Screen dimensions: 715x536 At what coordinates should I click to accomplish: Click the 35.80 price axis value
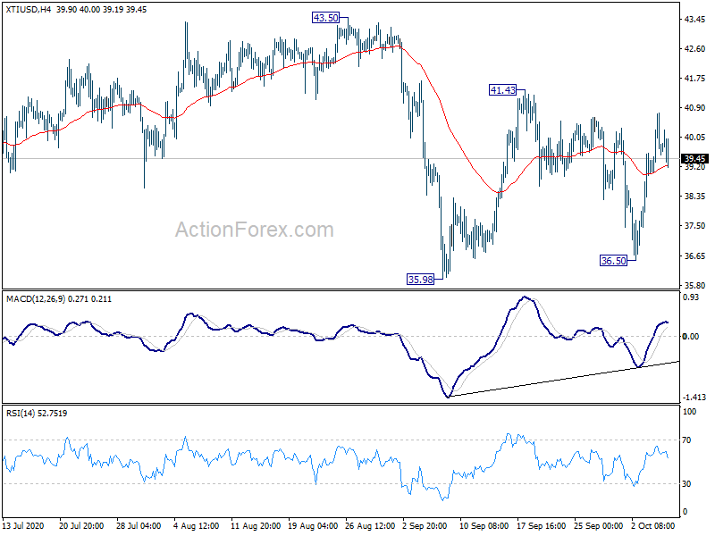[x=694, y=285]
